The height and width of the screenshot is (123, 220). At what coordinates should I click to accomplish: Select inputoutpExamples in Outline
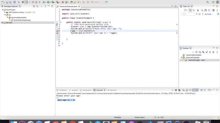click(194, 55)
